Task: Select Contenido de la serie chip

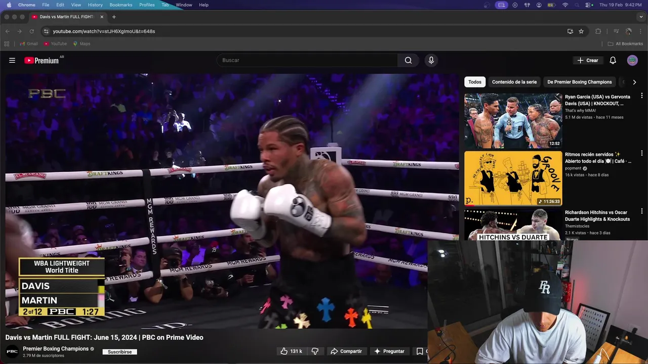Action: 514,82
